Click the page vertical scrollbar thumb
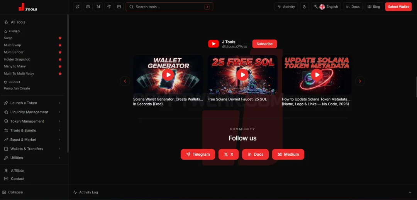Image resolution: width=417 pixels, height=200 pixels. click(x=416, y=87)
